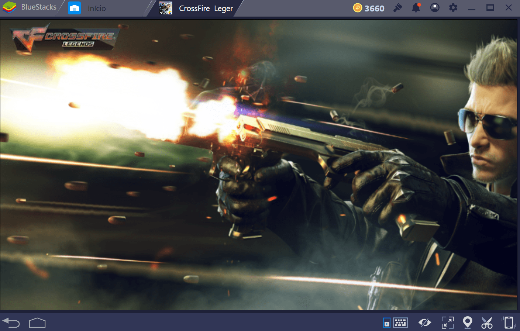Screen dimensions: 520x331
Task: Tap the Android home button
Action: [37, 323]
